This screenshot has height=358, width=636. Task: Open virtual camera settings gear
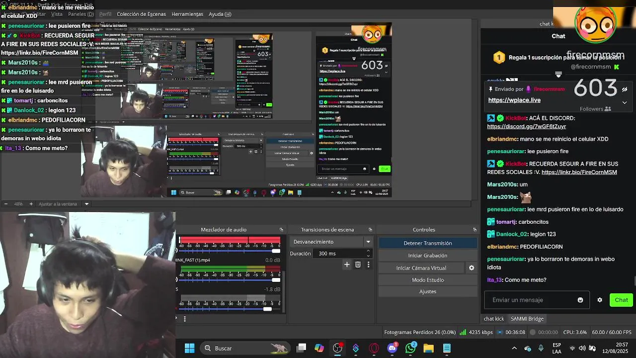pos(472,268)
